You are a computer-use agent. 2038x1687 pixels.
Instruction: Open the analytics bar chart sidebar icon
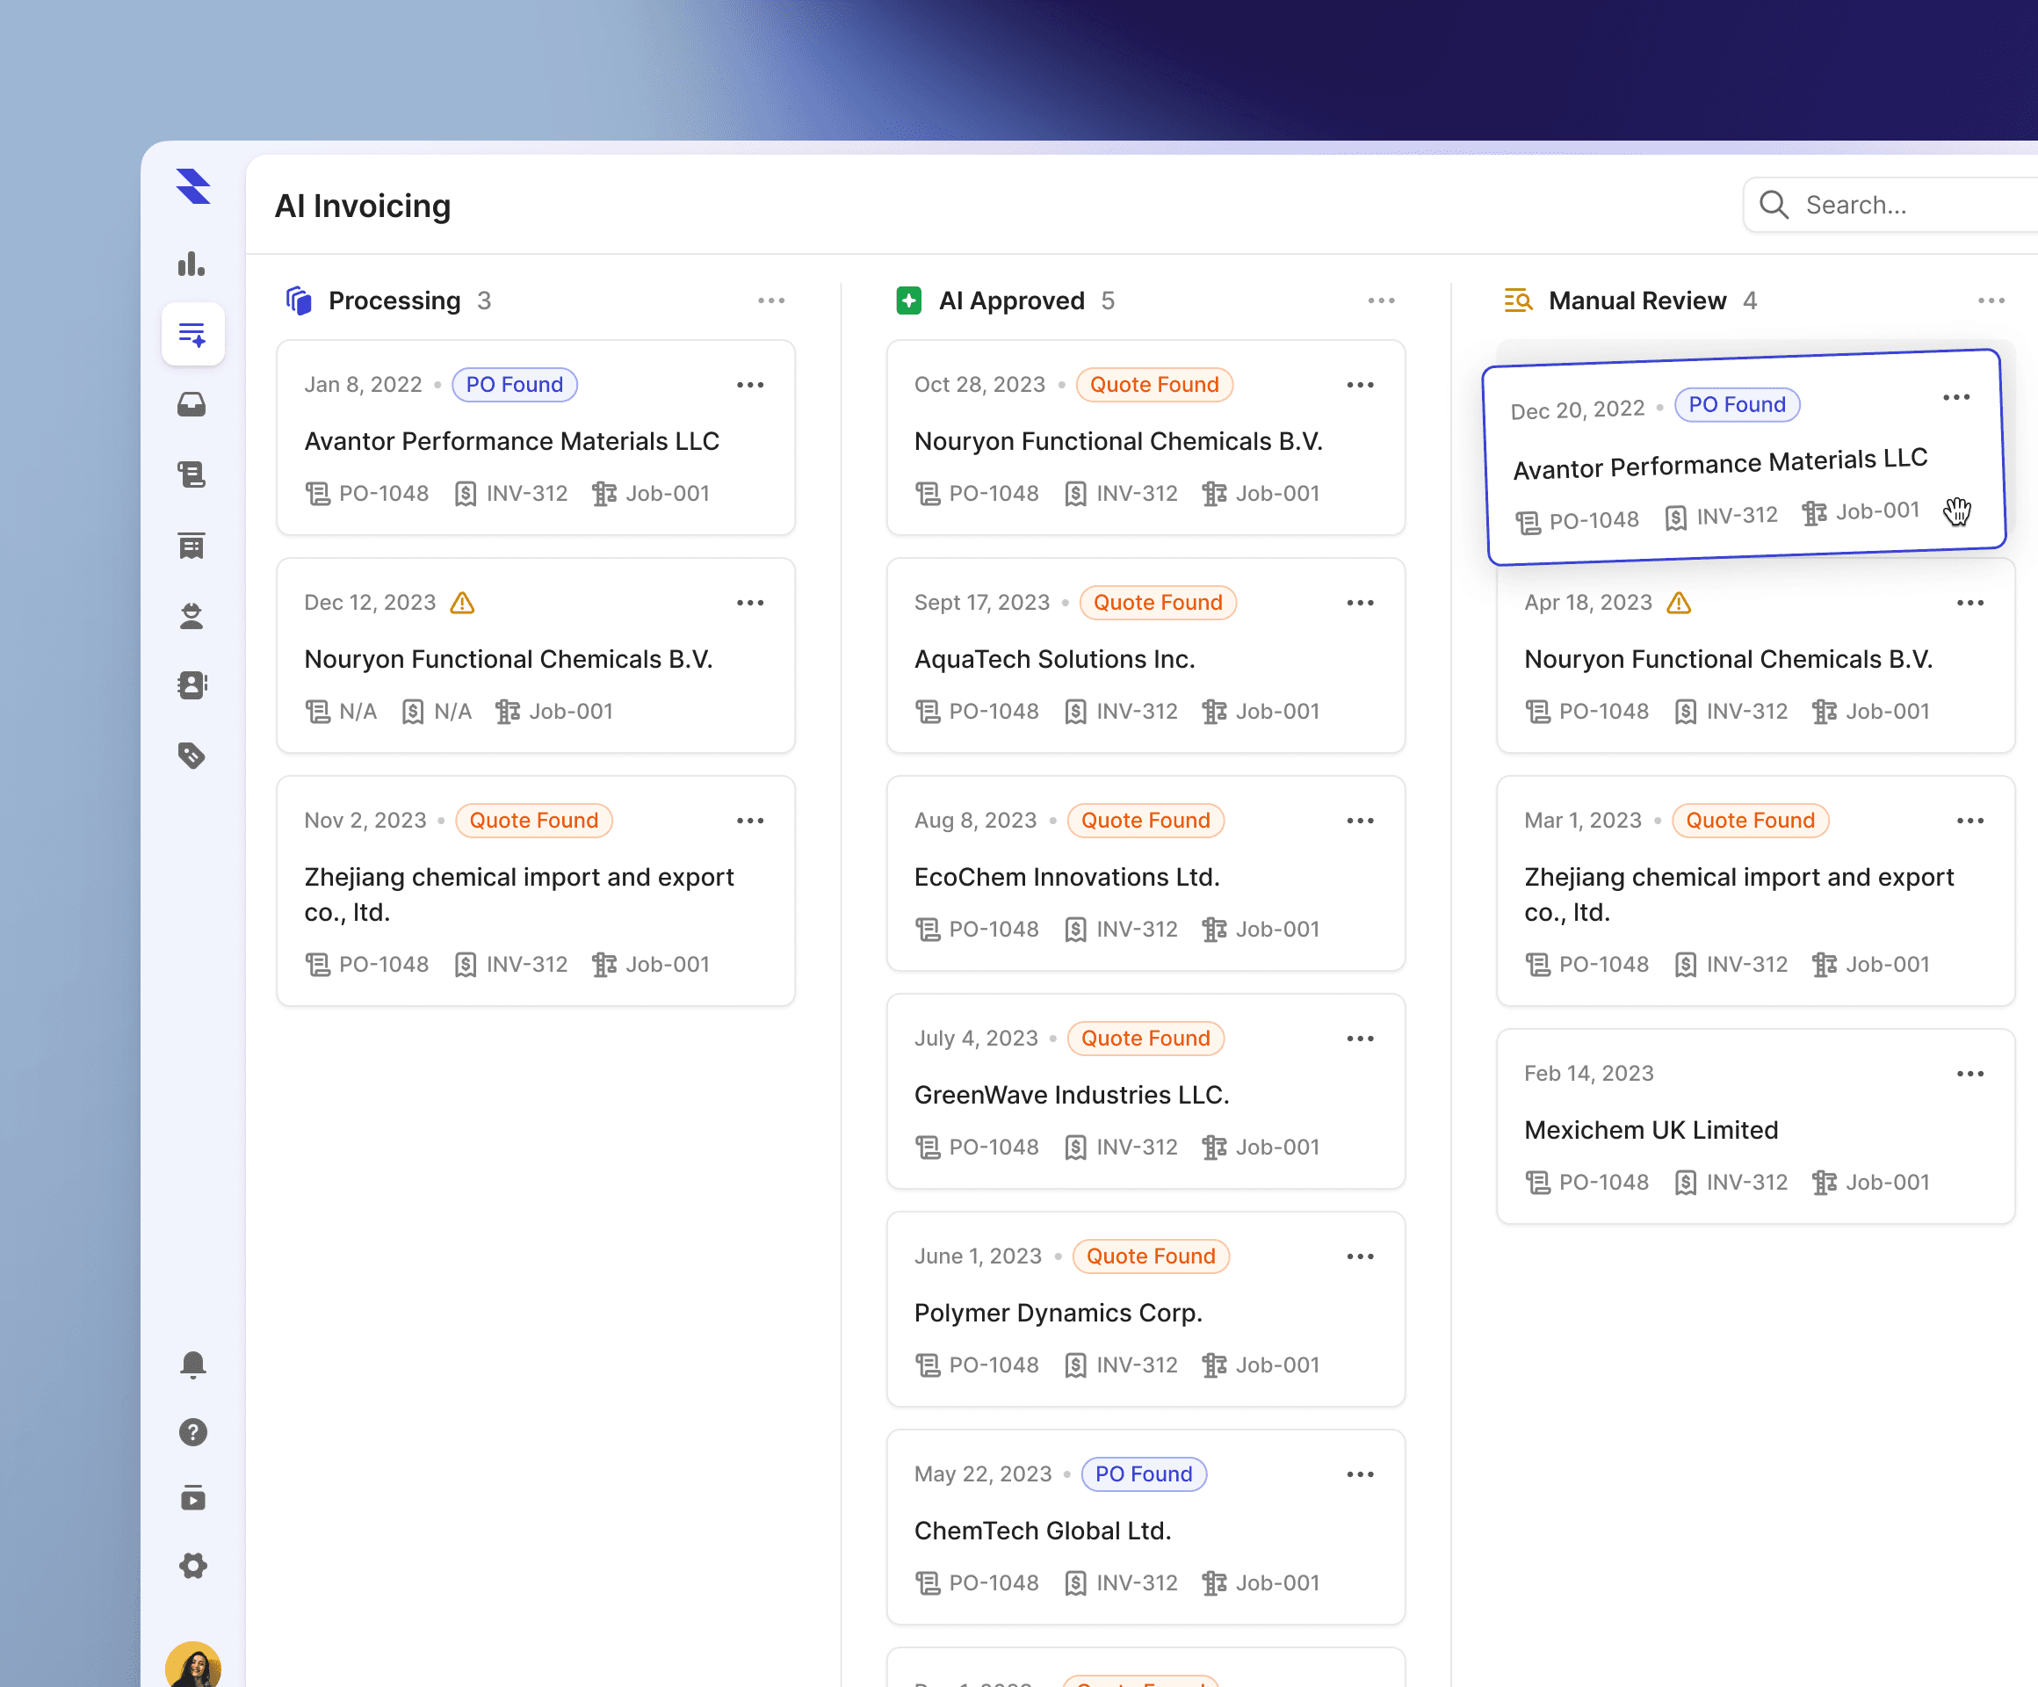192,264
